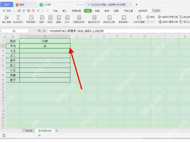Click the Remove Arrows (移去箭头) button
The image size is (190, 142).
(x=185, y=17)
